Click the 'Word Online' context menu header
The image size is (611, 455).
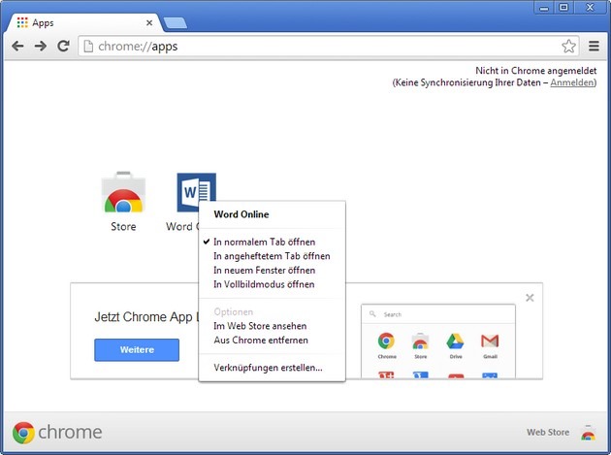[x=241, y=214]
